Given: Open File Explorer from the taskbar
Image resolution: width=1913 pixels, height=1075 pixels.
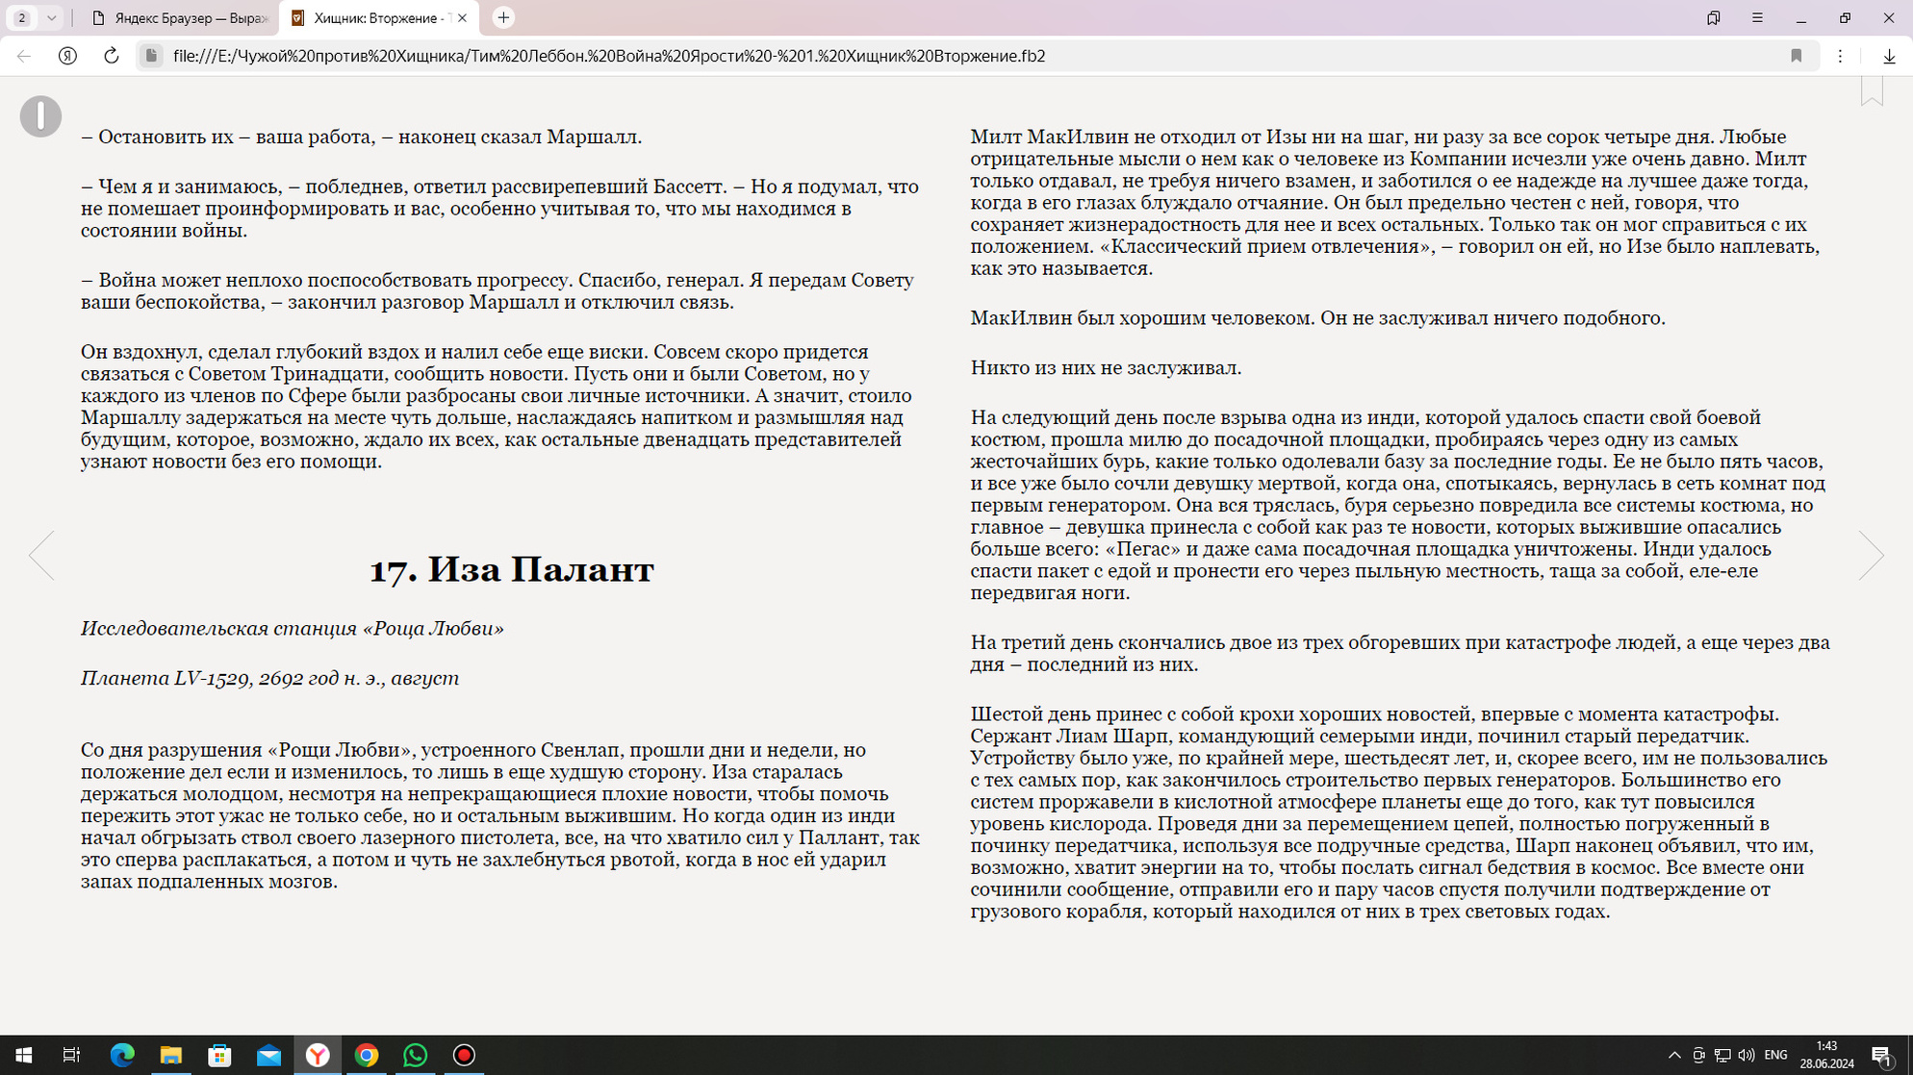Looking at the screenshot, I should pyautogui.click(x=171, y=1055).
